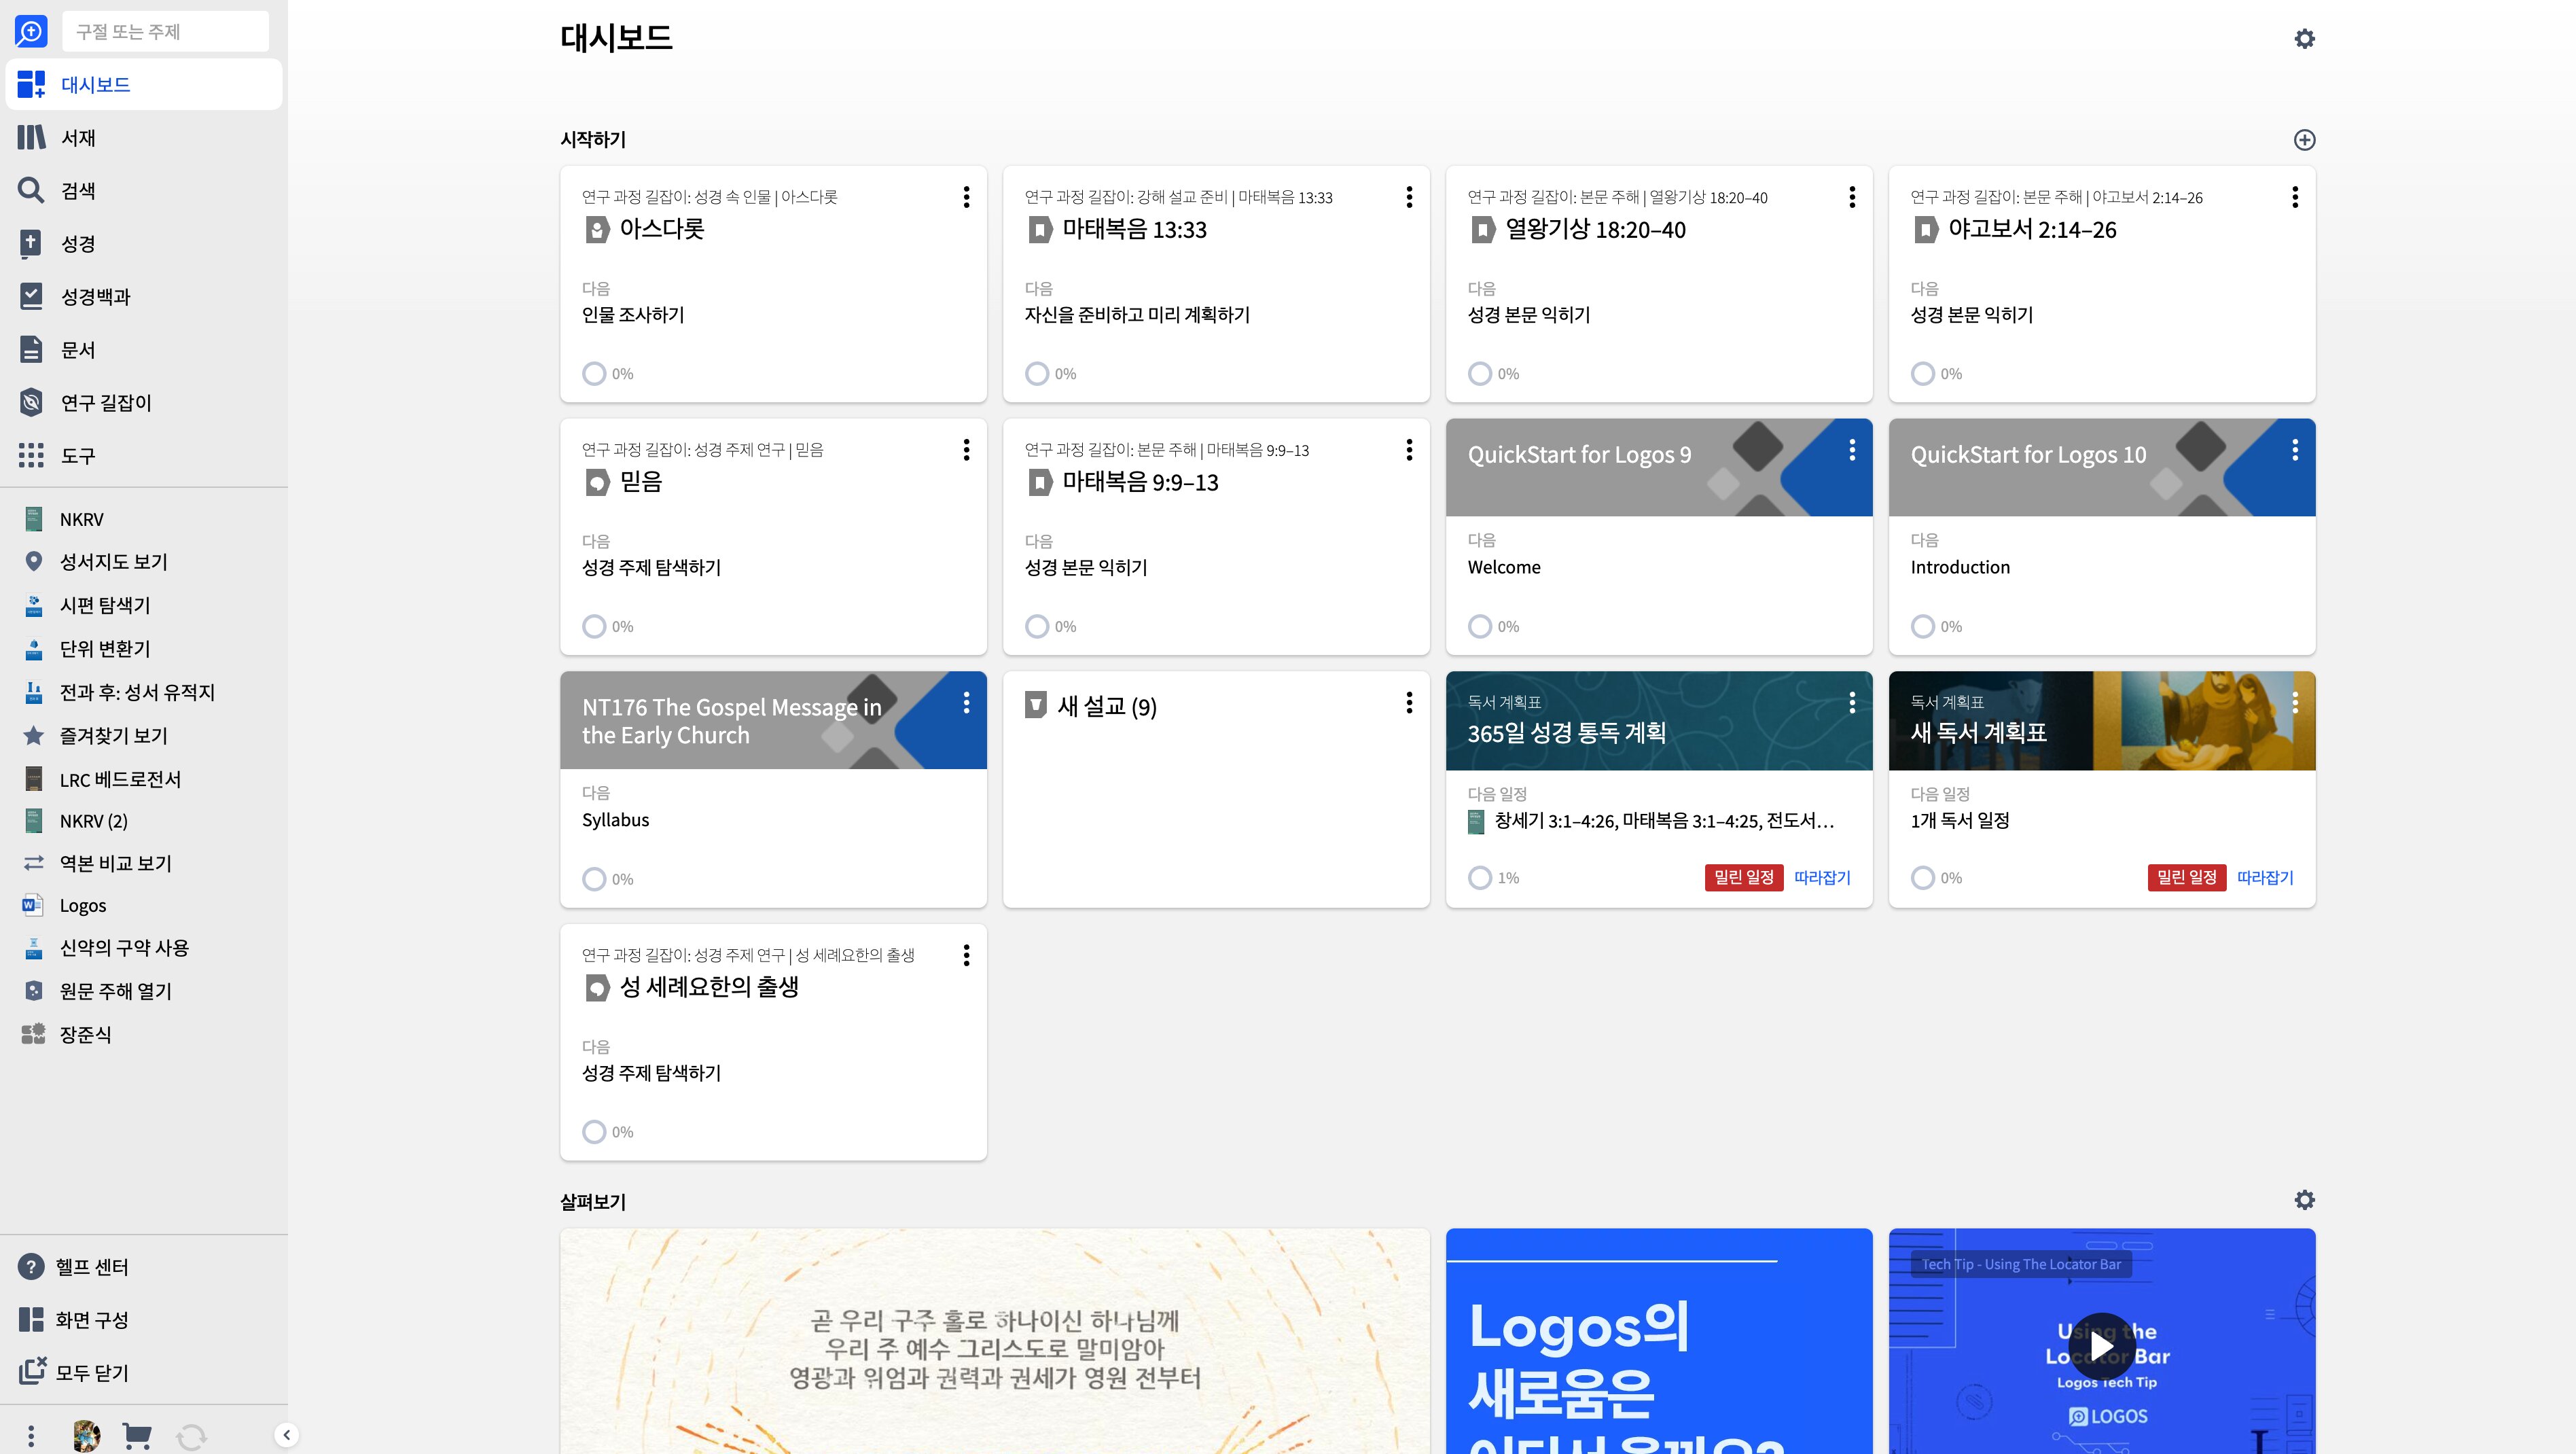Open the 마태복음 9:9–13 card options menu

1409,450
